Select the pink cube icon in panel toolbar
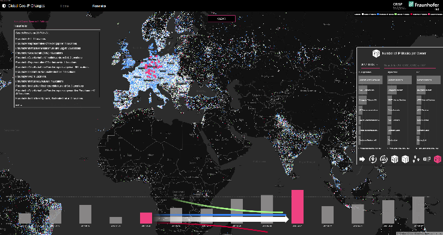Image resolution: width=443 pixels, height=235 pixels. coord(438,159)
